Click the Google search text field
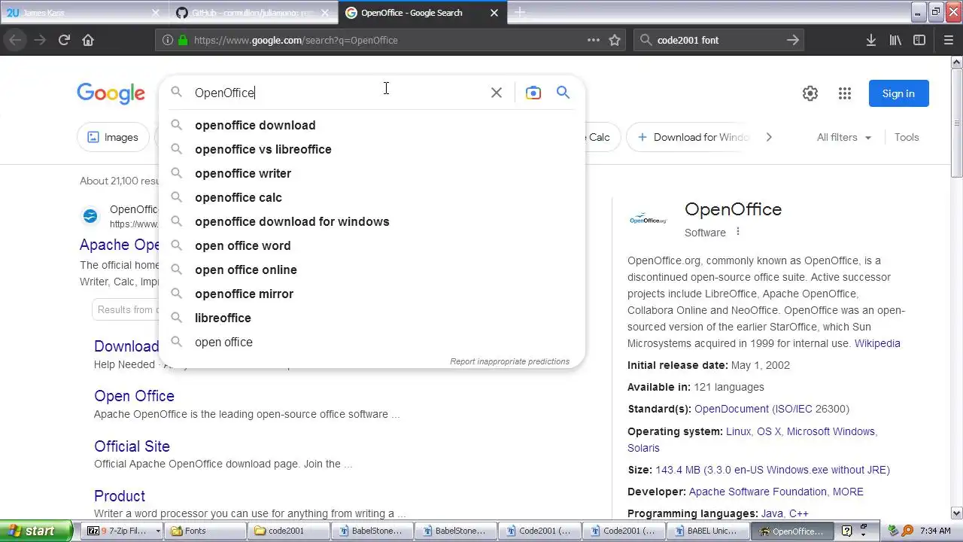963x542 pixels. [x=339, y=93]
